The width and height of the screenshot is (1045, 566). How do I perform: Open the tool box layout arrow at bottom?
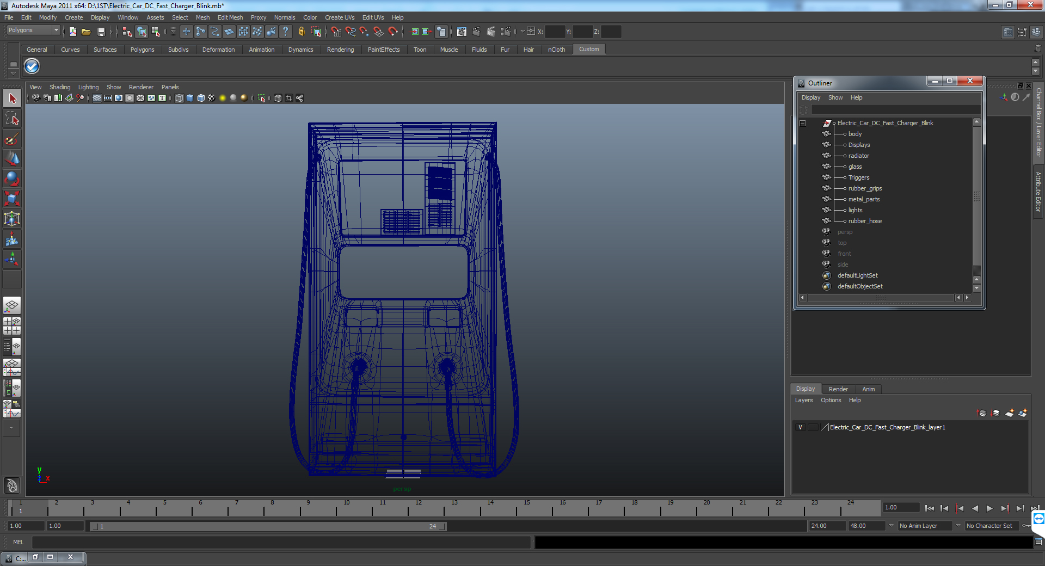11,428
